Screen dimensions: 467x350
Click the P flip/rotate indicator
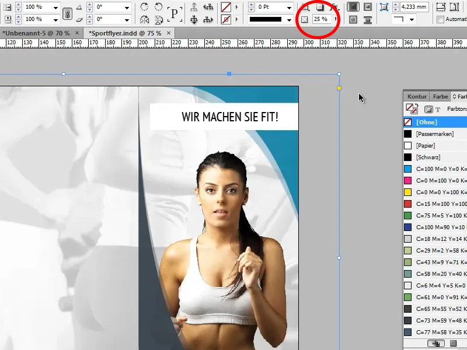[x=175, y=13]
